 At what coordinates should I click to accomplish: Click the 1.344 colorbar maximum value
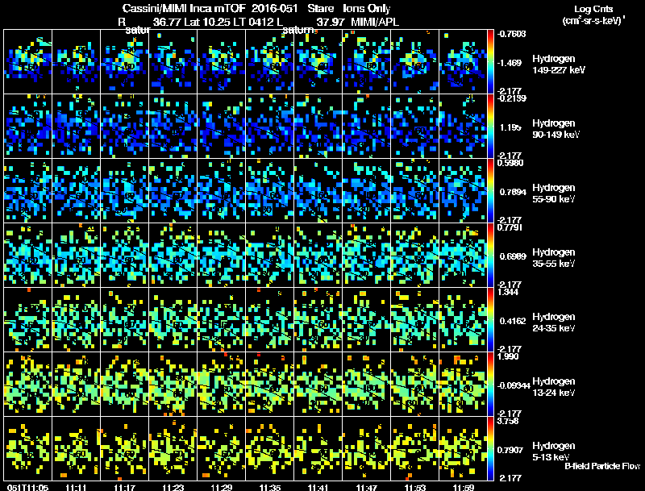coord(508,292)
